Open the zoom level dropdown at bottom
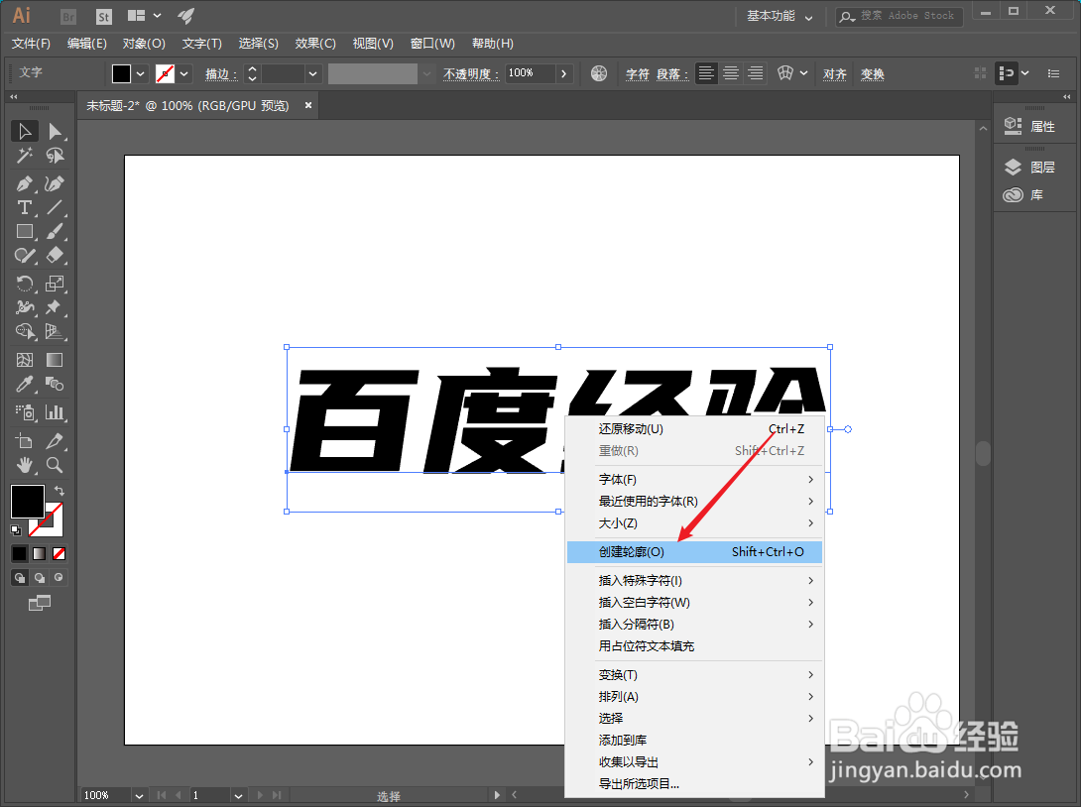The width and height of the screenshot is (1081, 807). [x=139, y=795]
